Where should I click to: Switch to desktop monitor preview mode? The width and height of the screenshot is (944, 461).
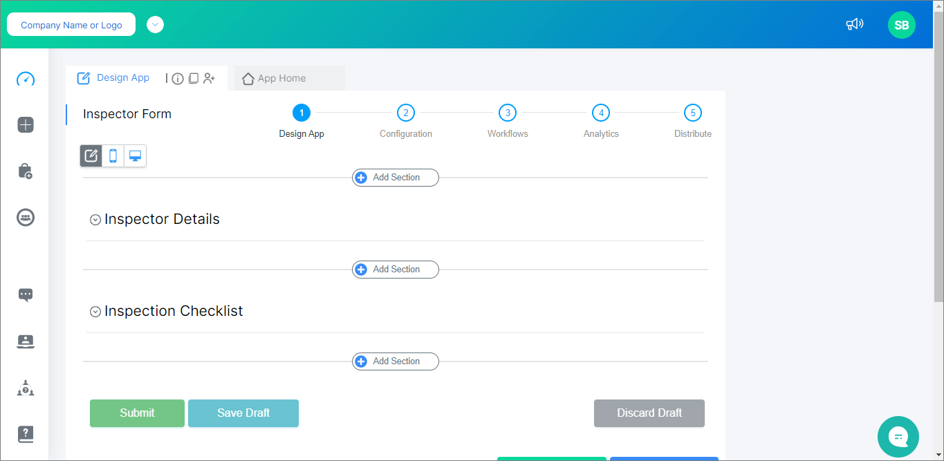[x=135, y=156]
